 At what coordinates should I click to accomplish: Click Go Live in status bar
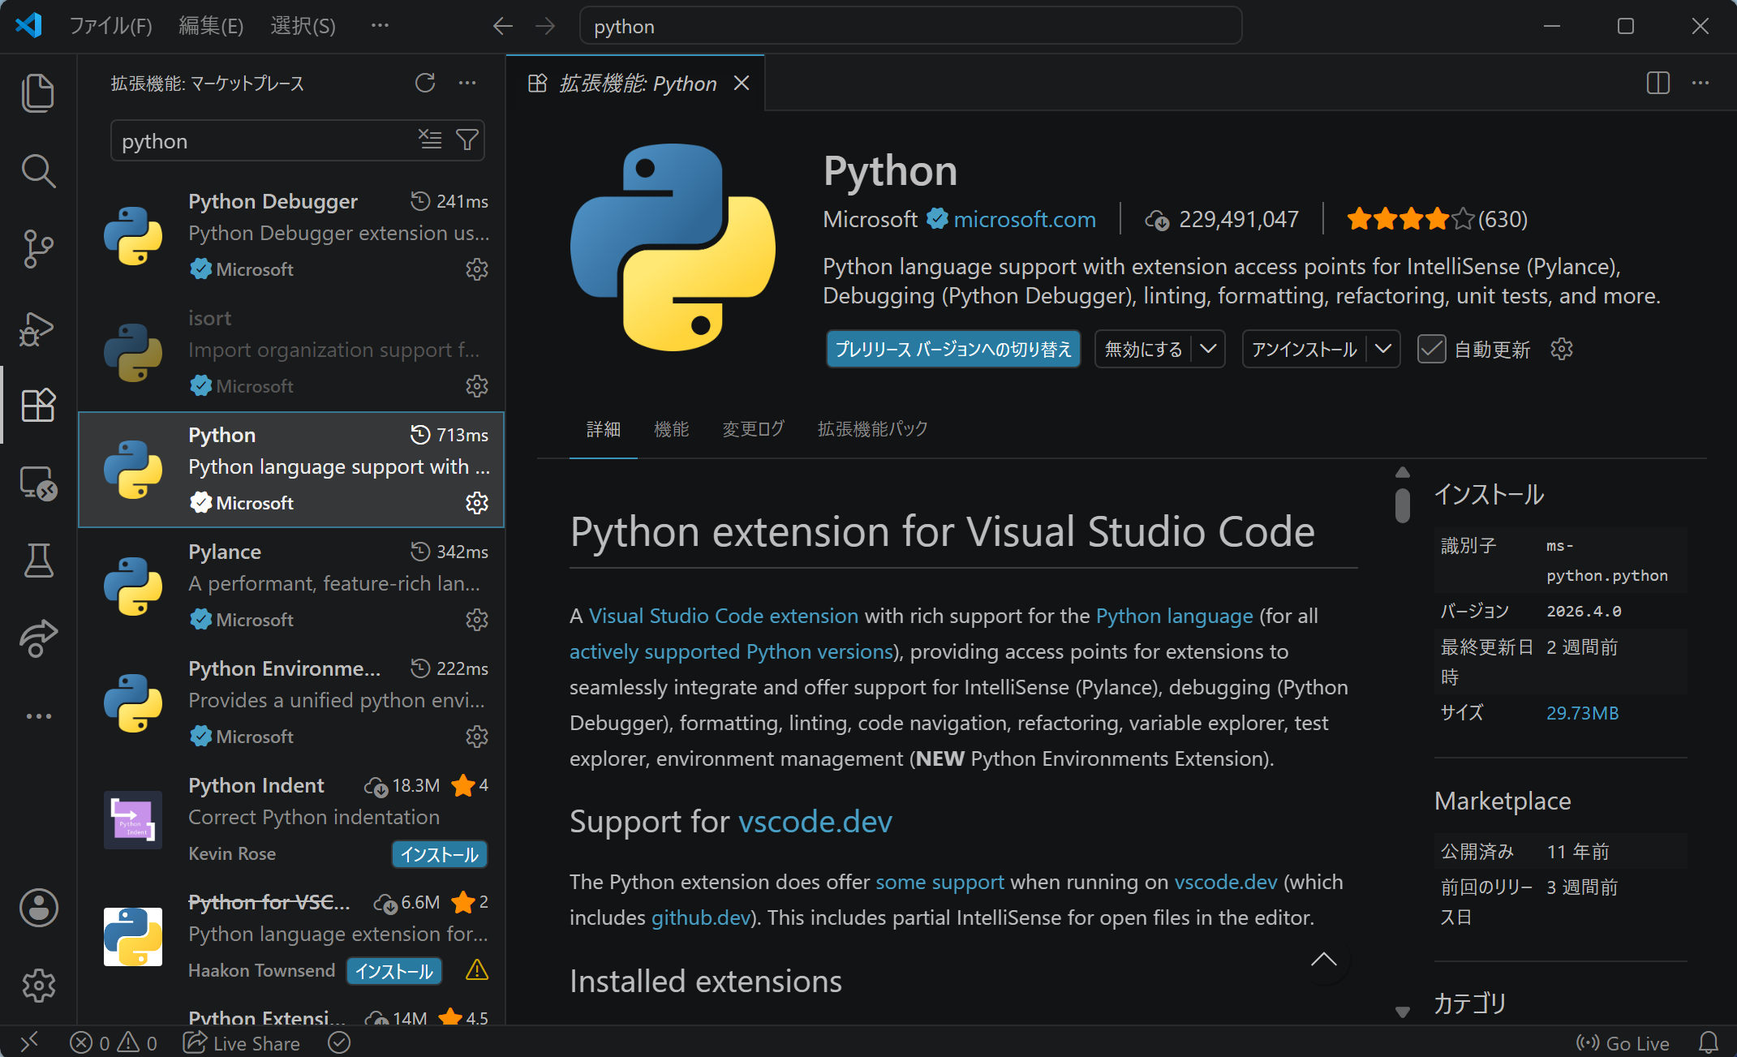1623,1043
